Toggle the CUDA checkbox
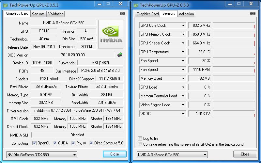 coord(55,143)
